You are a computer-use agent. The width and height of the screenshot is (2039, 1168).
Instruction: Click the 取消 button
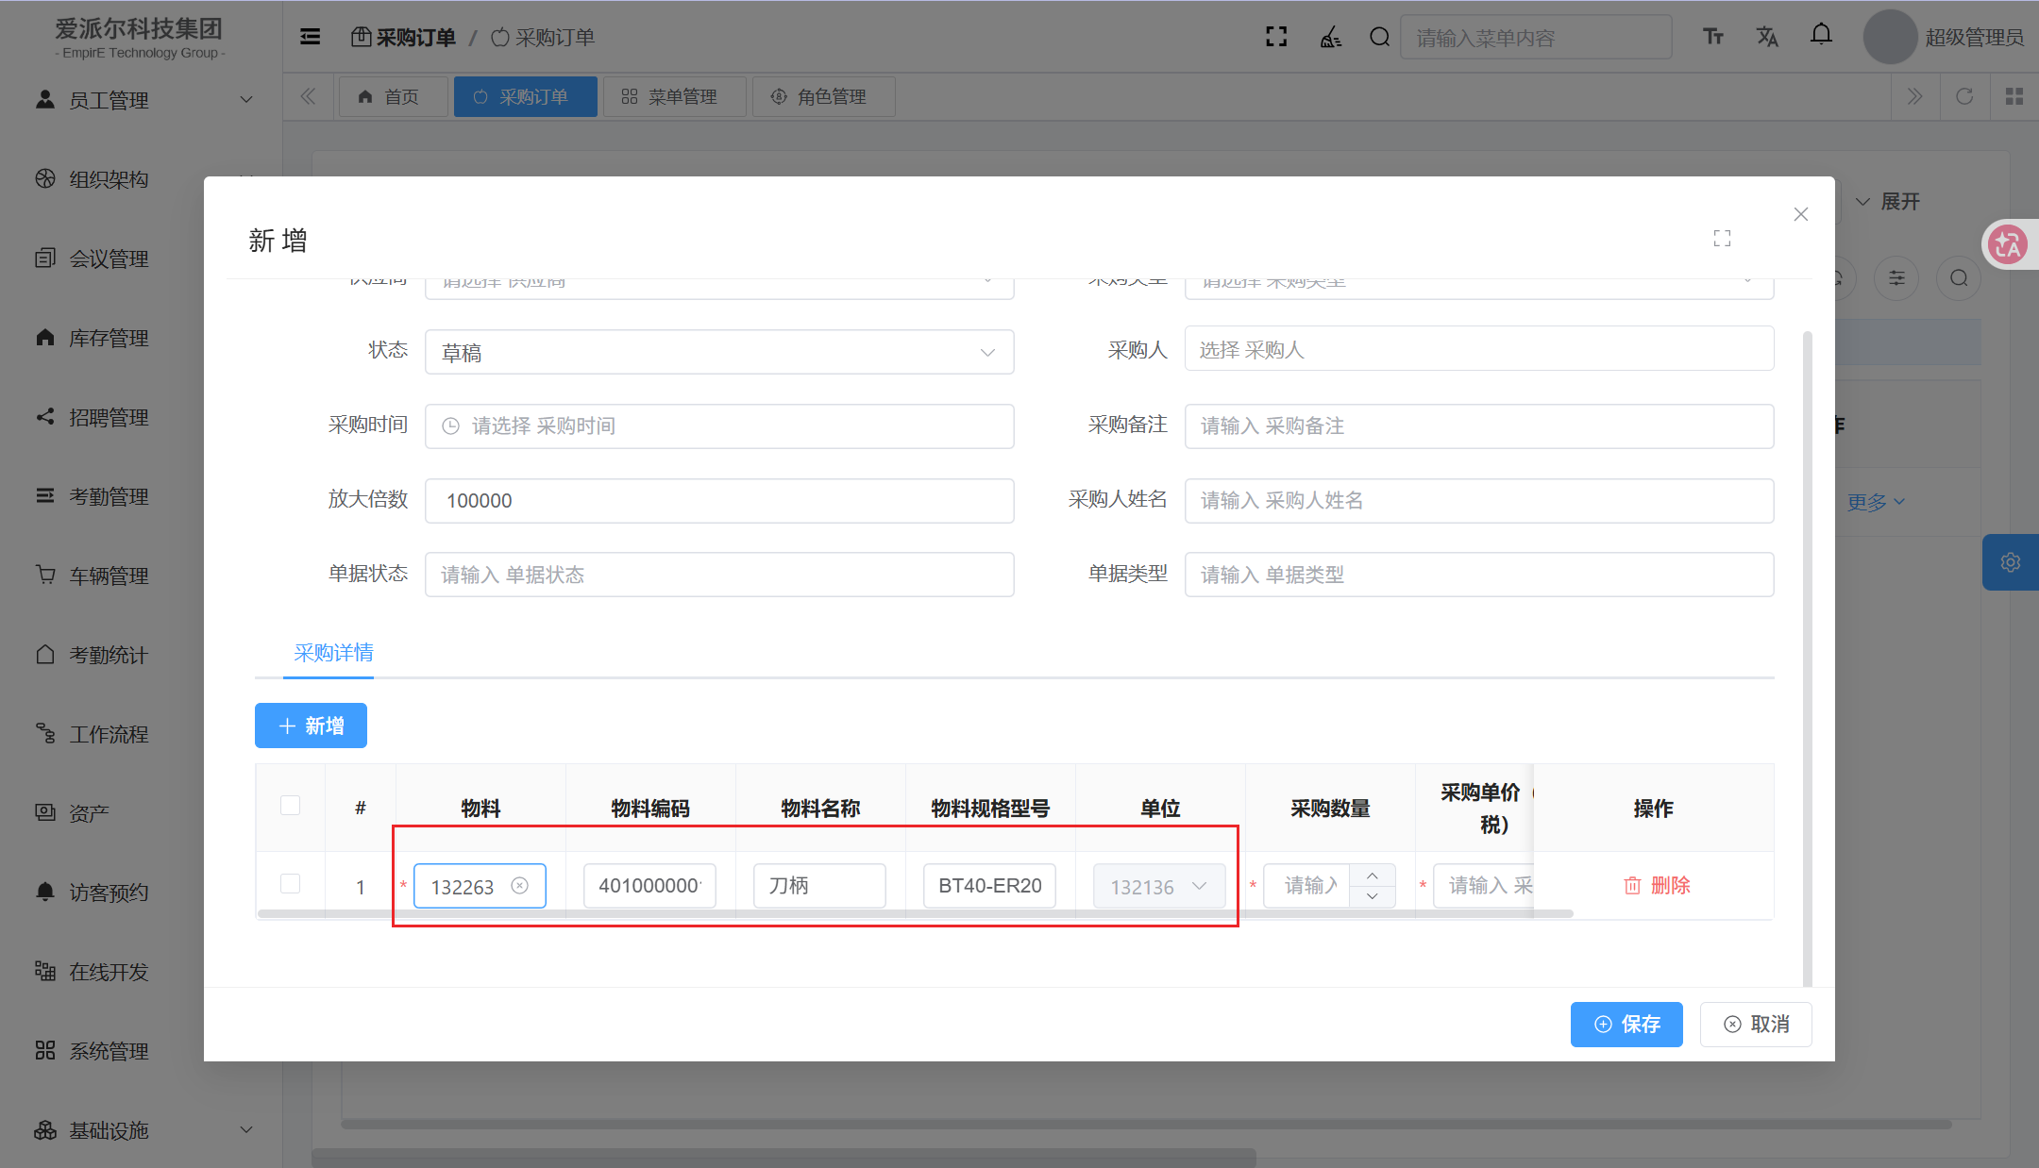tap(1755, 1024)
